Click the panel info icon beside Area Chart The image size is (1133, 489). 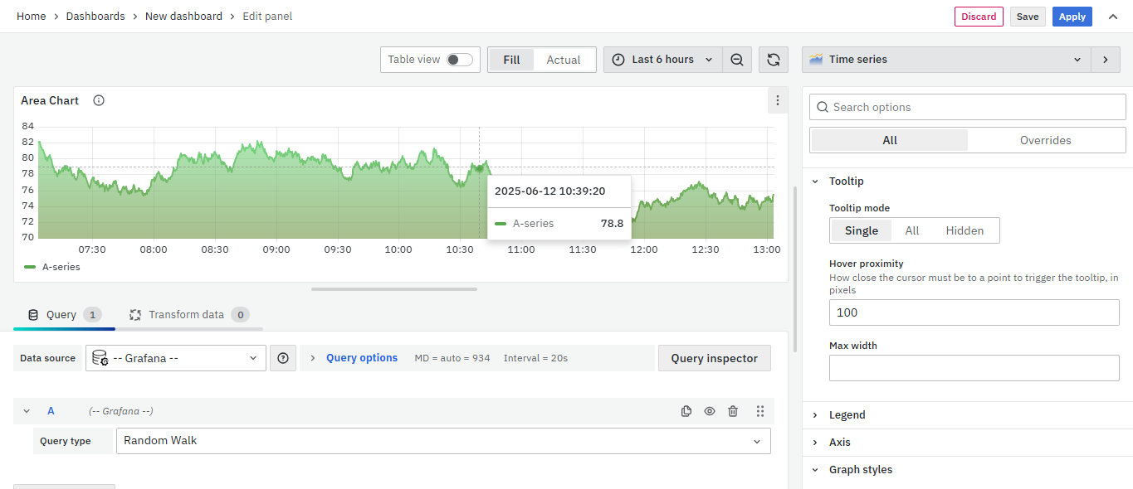coord(99,100)
